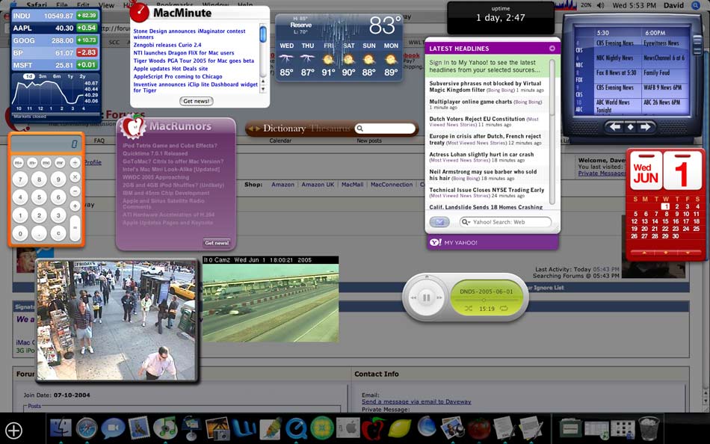Click the street sidewalk webcam image
Screen dimensions: 710x444
tap(117, 320)
